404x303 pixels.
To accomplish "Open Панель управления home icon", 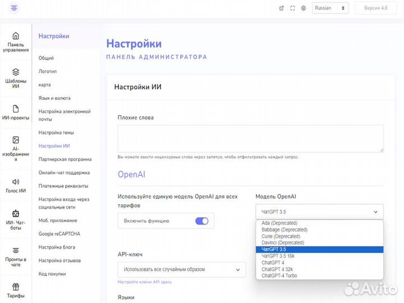I will (16, 36).
